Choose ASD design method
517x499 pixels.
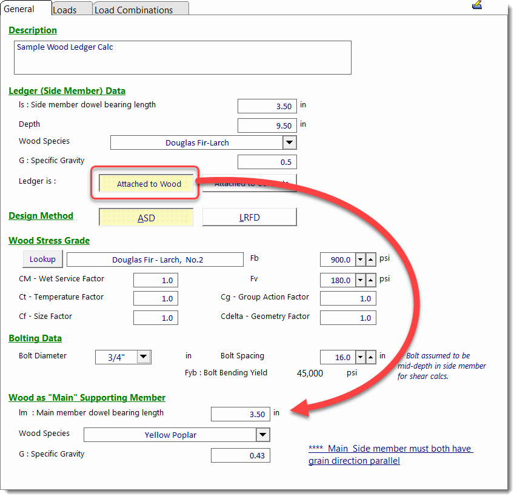click(x=146, y=218)
